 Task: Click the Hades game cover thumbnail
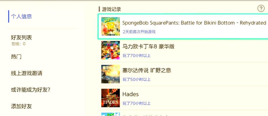pos(110,98)
